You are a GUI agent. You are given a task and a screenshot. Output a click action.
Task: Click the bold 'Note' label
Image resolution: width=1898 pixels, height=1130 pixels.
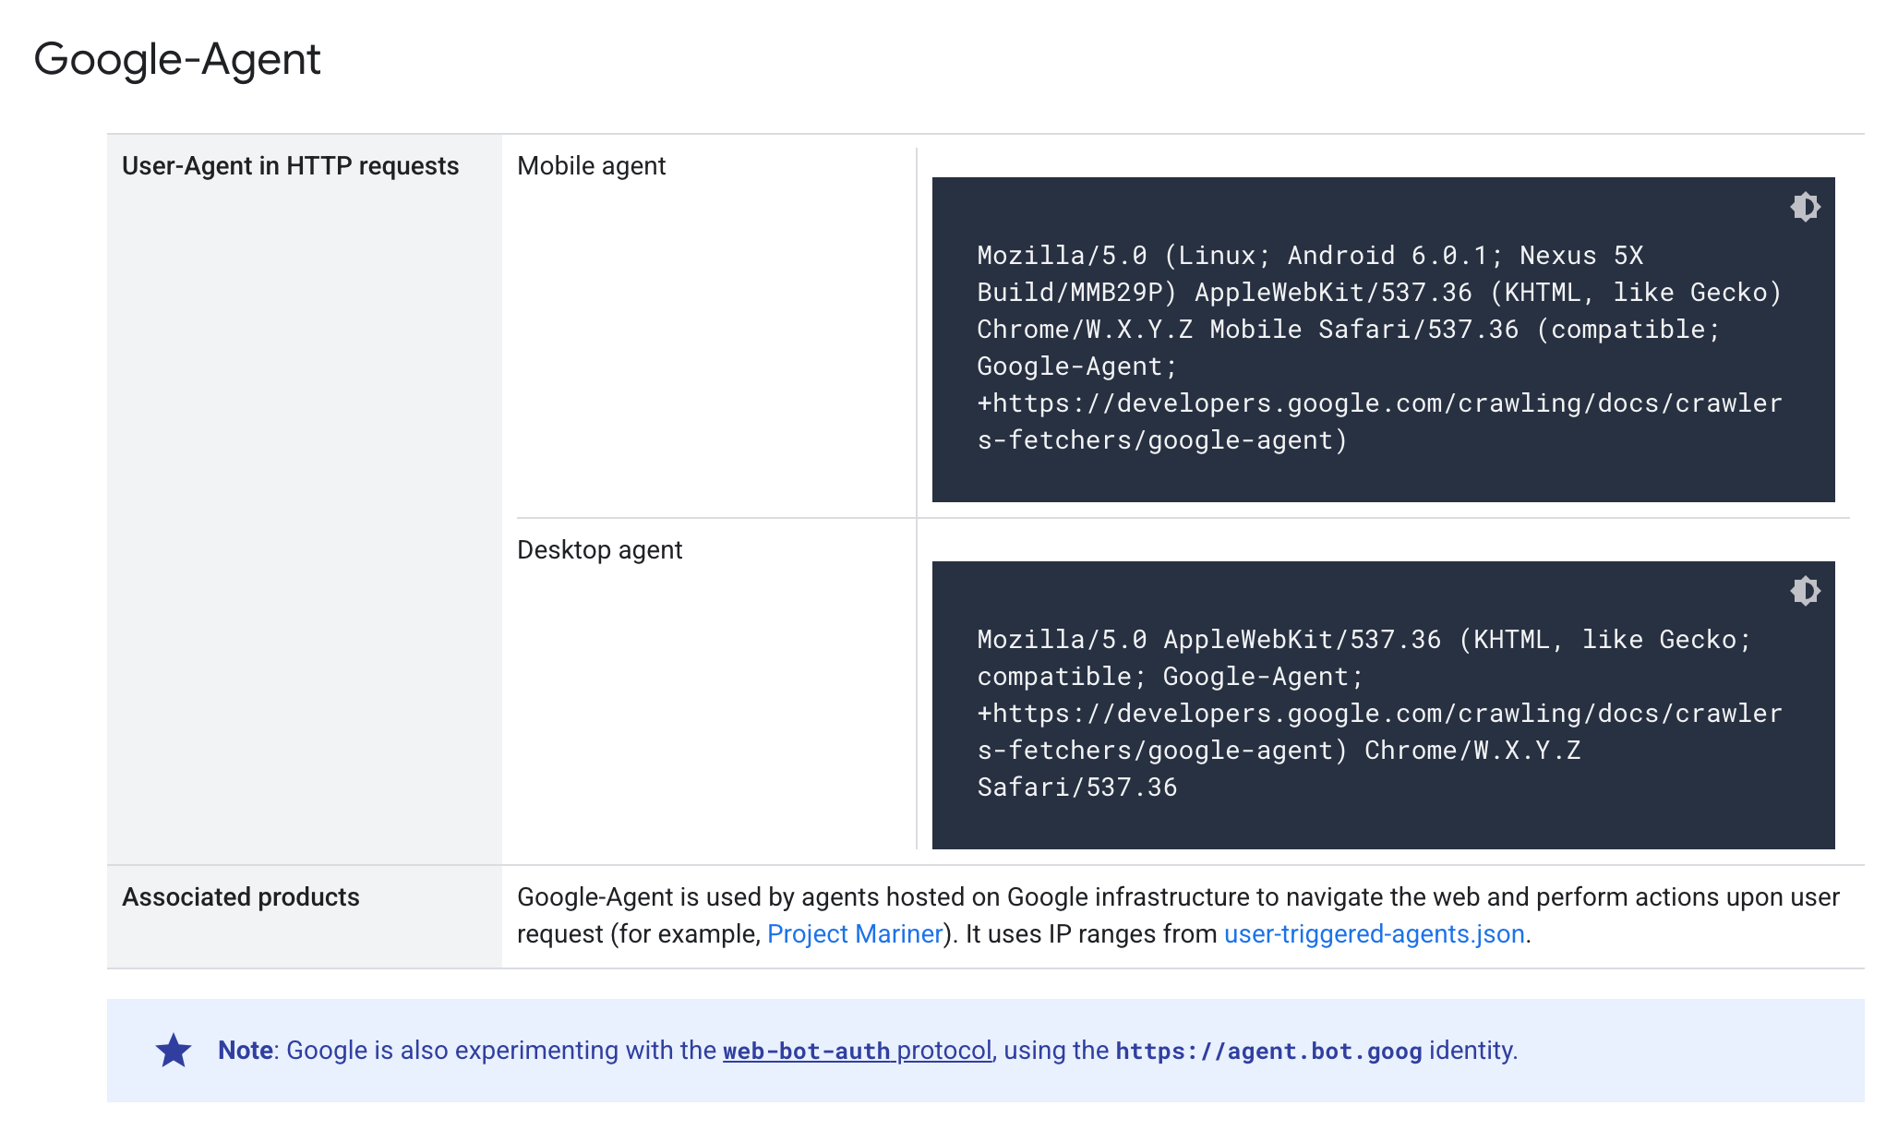pos(245,1051)
